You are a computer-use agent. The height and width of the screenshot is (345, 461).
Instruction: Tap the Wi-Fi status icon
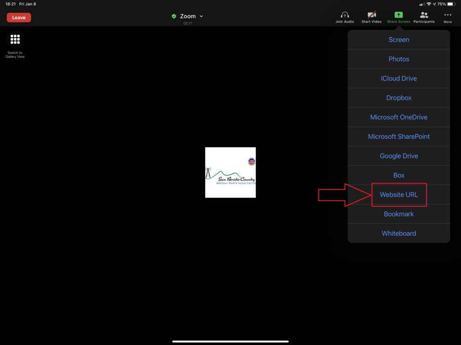pyautogui.click(x=429, y=4)
